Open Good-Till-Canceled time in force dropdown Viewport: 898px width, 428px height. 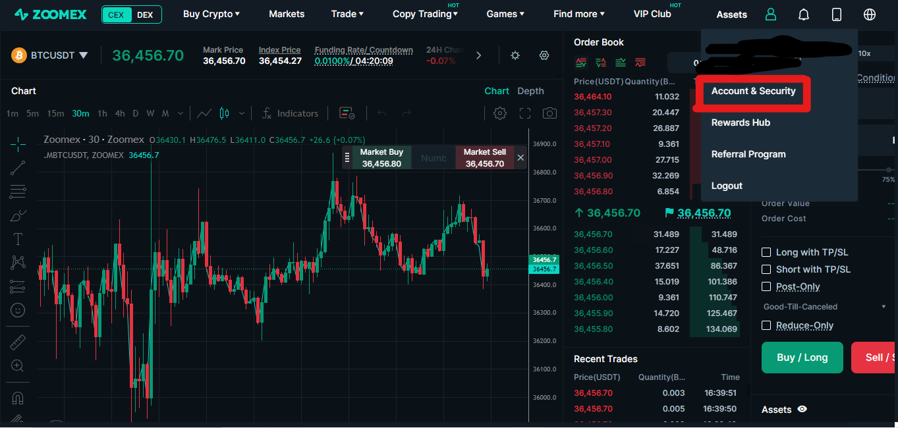pyautogui.click(x=825, y=307)
